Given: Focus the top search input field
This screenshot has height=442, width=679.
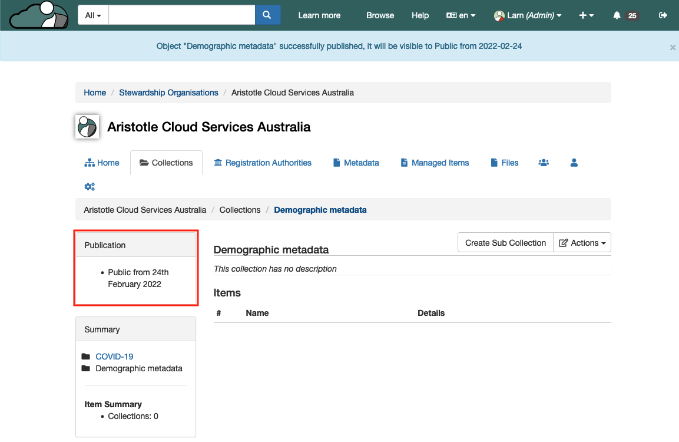Looking at the screenshot, I should click(x=181, y=15).
